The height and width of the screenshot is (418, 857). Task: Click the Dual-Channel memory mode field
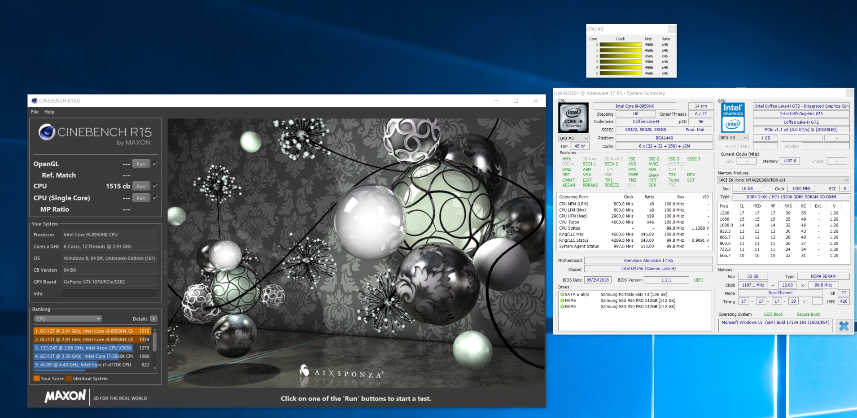click(x=780, y=293)
